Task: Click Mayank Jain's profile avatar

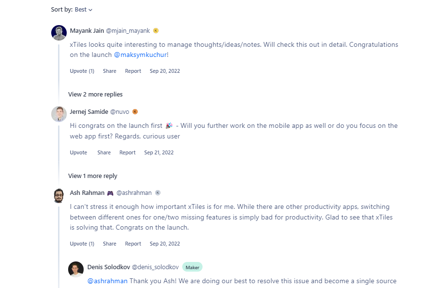Action: click(58, 33)
